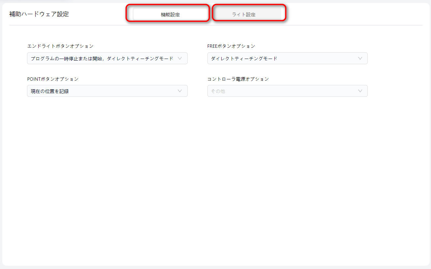Click the chevron arrow in POINTボタンオプション dropdown

pos(180,91)
